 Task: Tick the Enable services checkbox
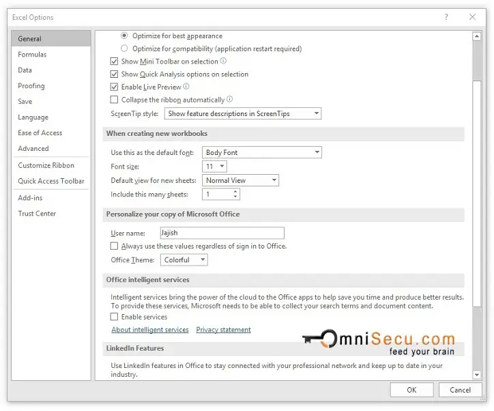point(115,317)
